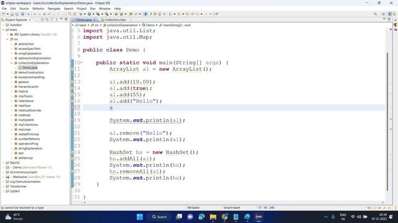Minimize the editor area
The height and width of the screenshot is (223, 398).
(x=384, y=19)
